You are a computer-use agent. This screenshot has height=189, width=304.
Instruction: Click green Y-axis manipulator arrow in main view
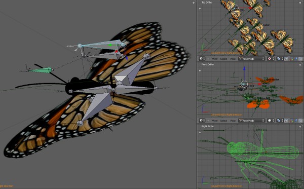[110, 45]
